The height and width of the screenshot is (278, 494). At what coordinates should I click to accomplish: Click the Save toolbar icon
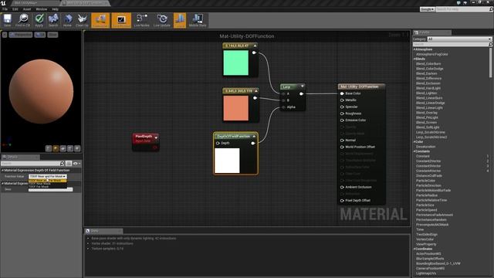(x=7, y=20)
